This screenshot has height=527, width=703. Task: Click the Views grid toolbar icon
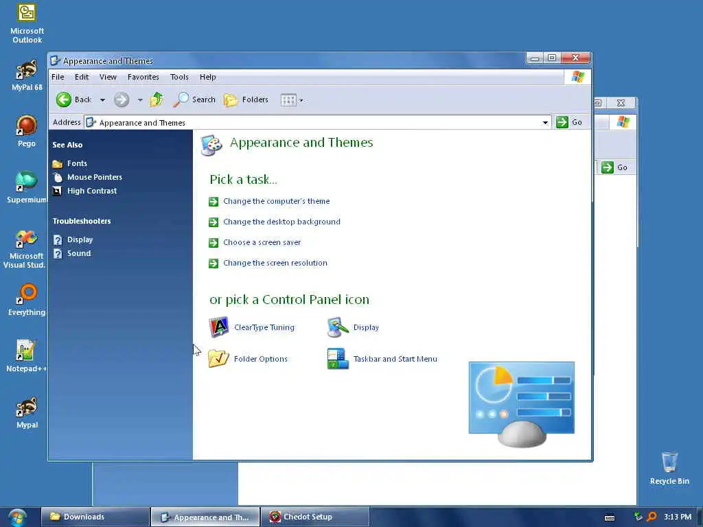[x=288, y=100]
